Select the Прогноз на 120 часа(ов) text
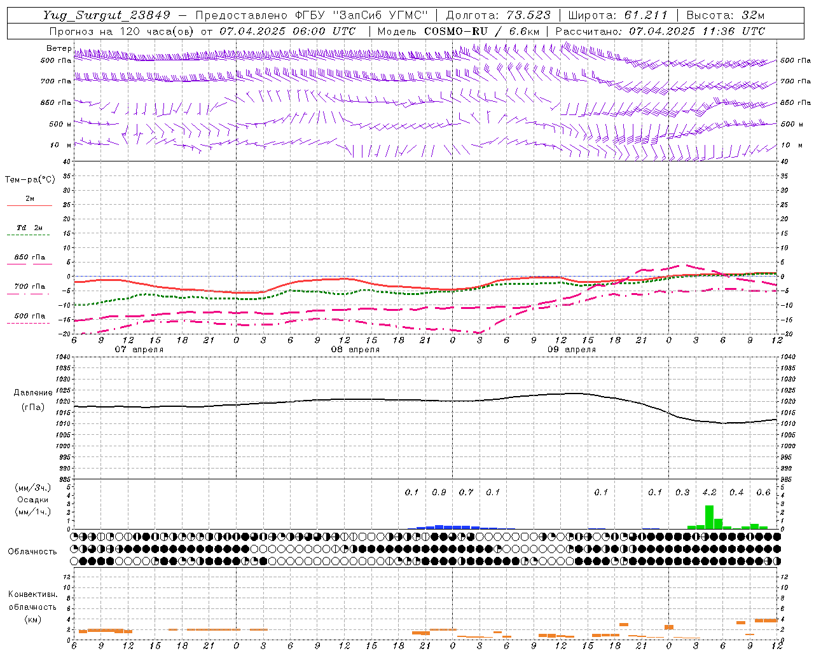This screenshot has width=814, height=651. click(x=122, y=31)
